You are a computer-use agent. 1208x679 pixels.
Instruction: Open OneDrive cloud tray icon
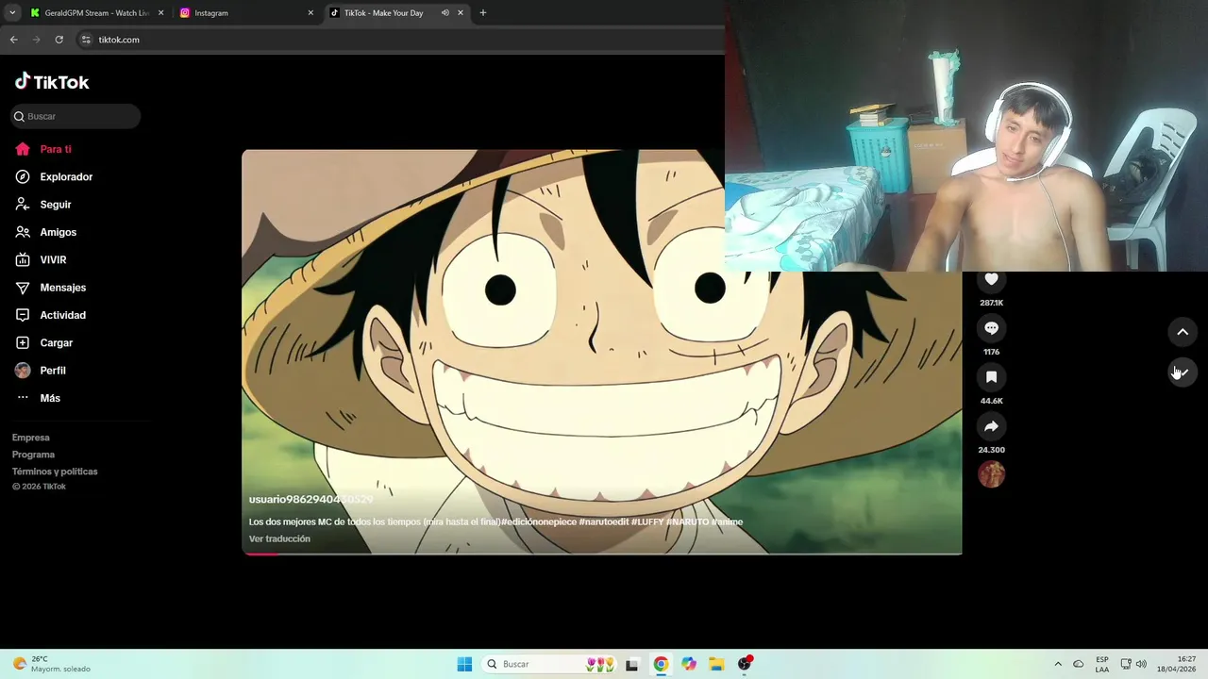[1079, 664]
